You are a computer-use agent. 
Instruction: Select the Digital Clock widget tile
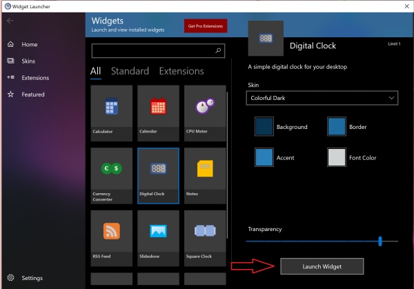point(158,176)
